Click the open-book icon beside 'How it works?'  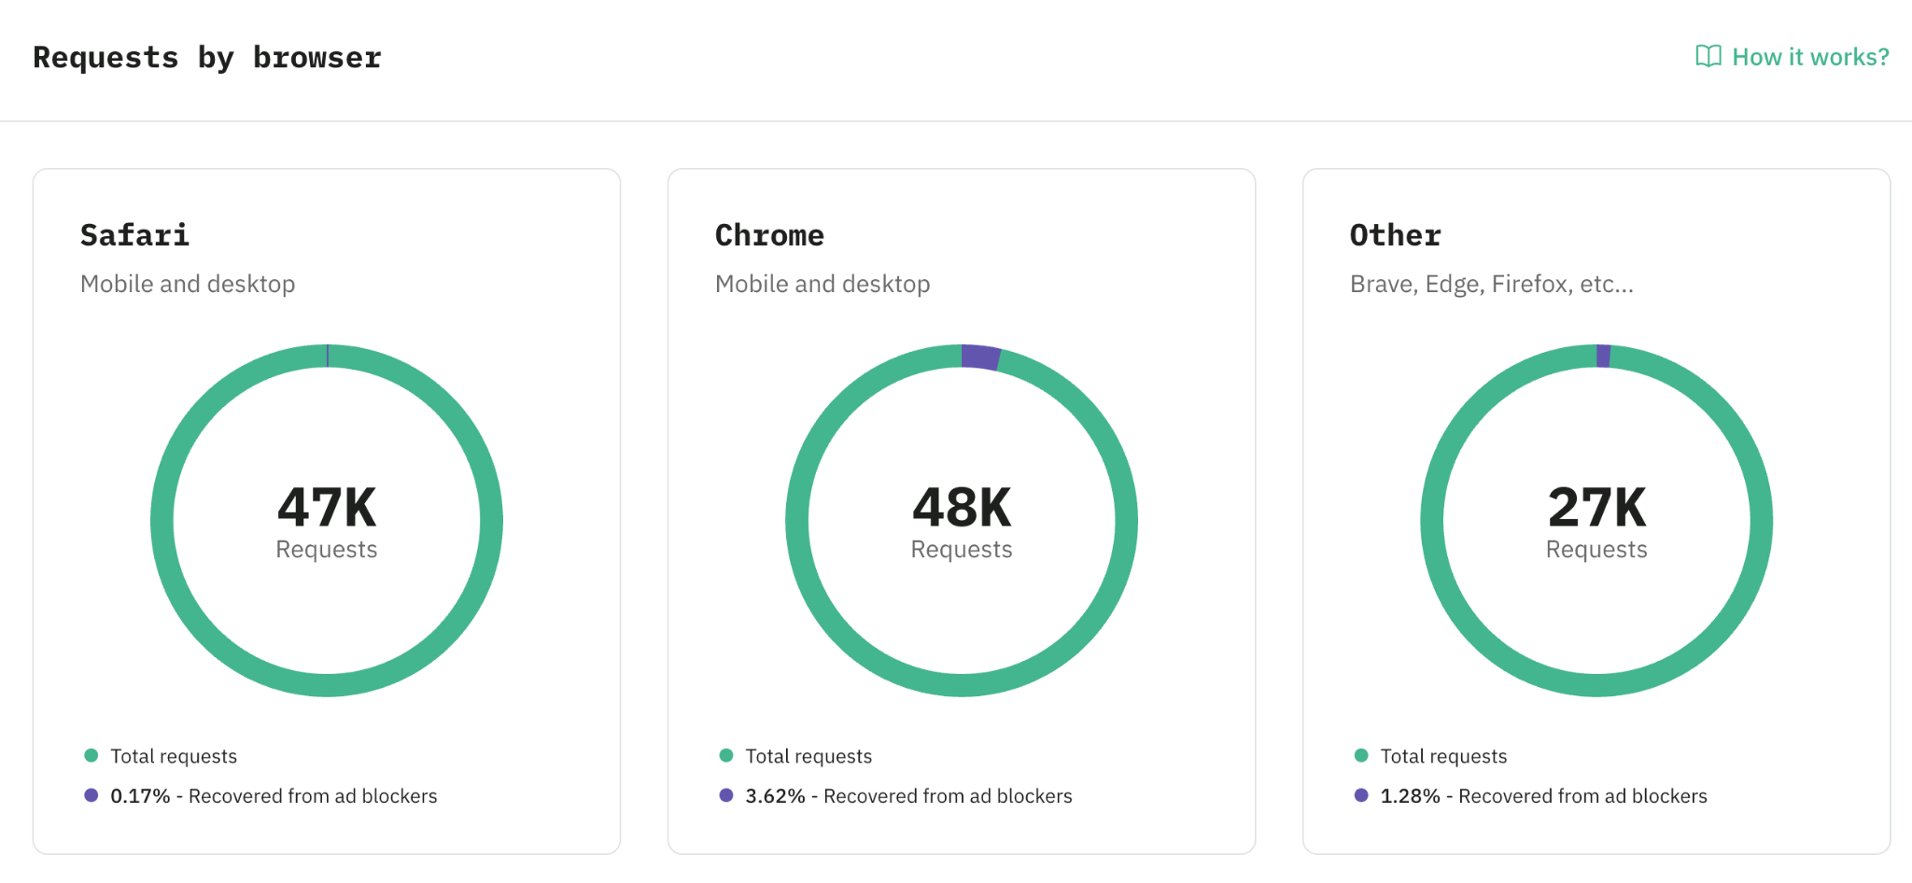point(1708,57)
